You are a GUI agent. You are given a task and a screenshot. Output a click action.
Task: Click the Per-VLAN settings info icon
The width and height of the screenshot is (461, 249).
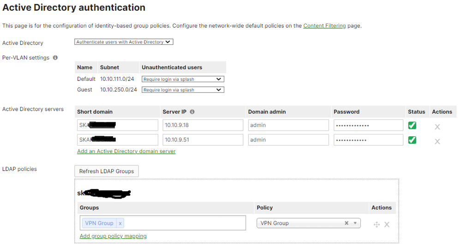coord(55,58)
